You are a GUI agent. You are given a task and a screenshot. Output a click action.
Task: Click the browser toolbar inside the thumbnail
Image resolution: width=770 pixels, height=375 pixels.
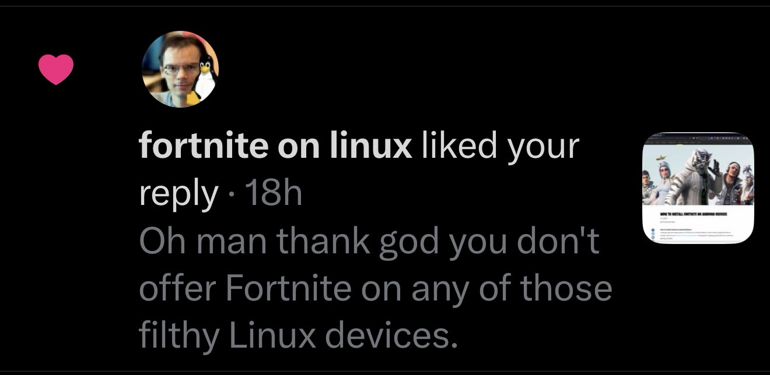pyautogui.click(x=698, y=139)
